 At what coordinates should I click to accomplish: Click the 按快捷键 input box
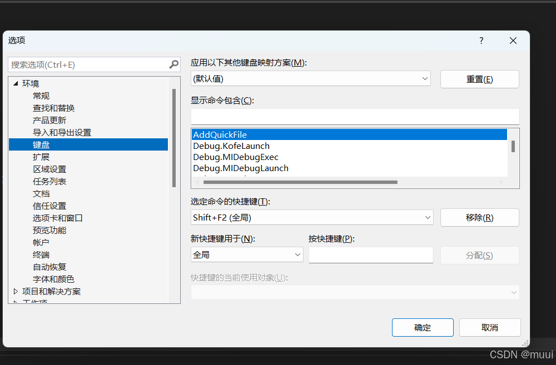pos(371,255)
